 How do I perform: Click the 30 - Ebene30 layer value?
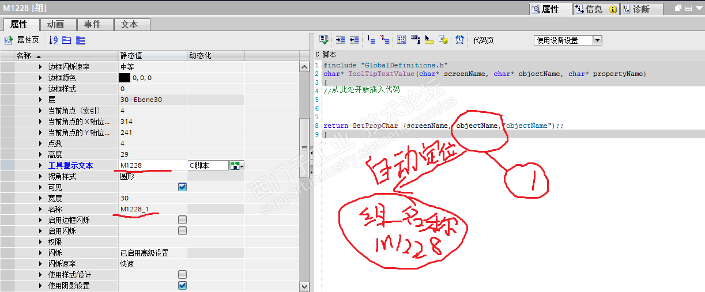141,100
